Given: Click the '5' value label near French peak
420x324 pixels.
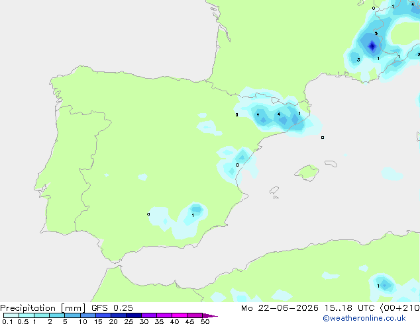Looking at the screenshot, I should (376, 34).
